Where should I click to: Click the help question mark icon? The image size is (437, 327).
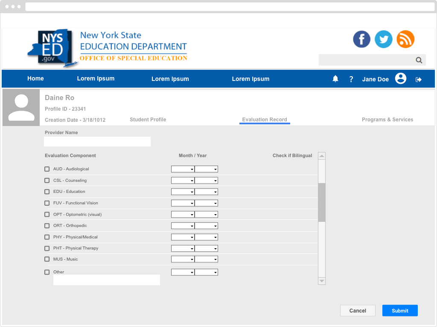tap(351, 79)
